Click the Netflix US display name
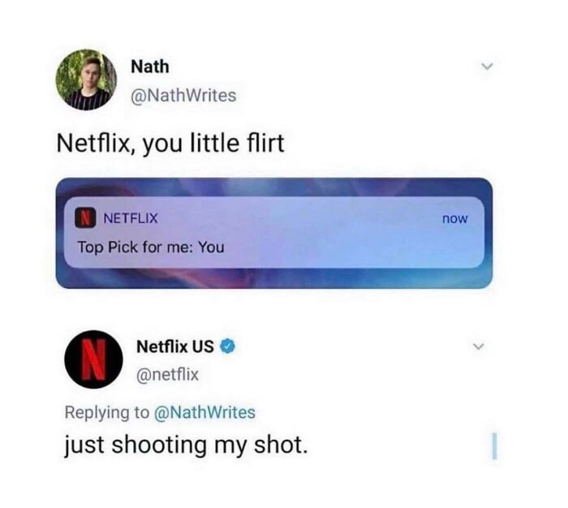 coord(175,347)
